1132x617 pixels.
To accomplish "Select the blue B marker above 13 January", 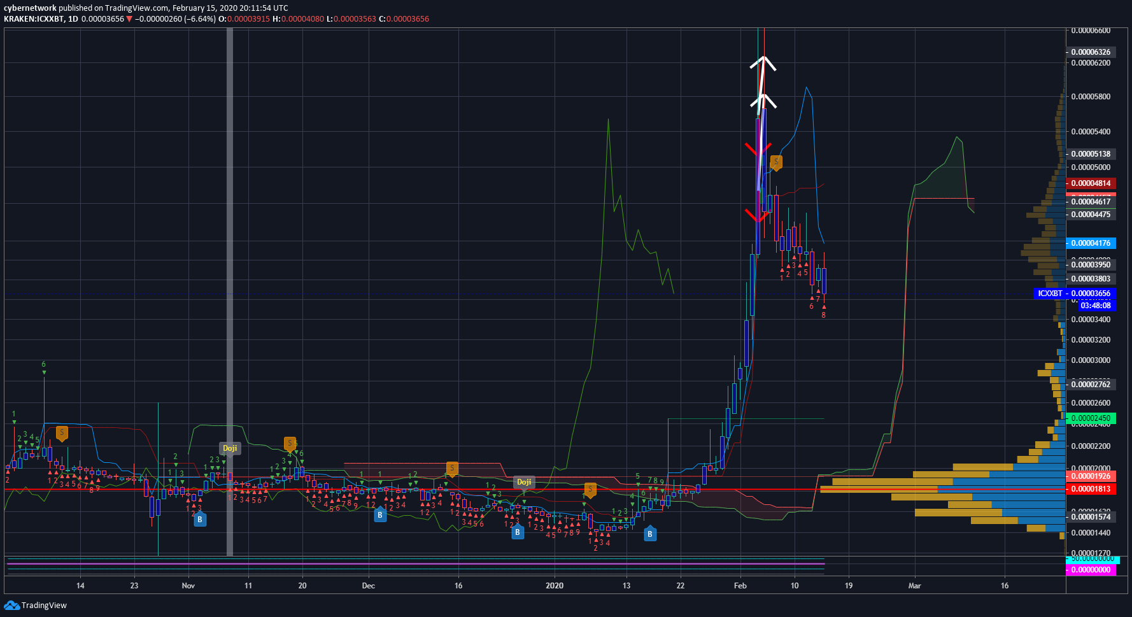I will coord(650,534).
